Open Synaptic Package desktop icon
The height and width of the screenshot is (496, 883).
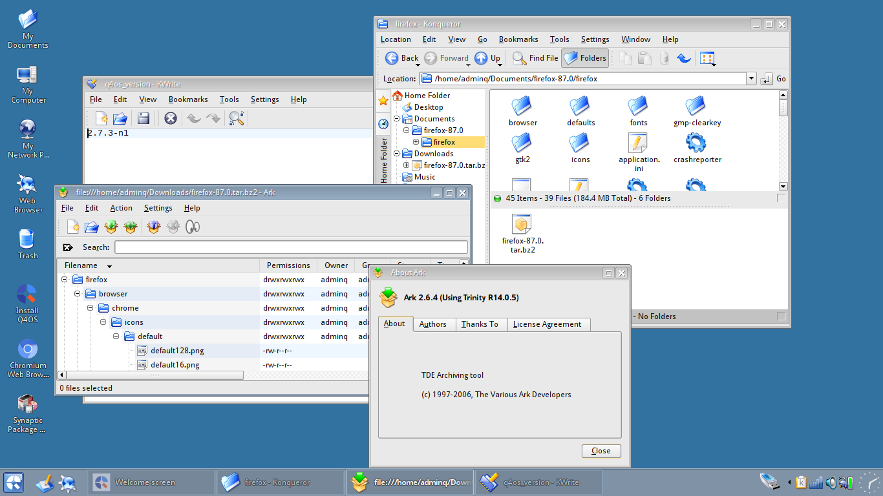pyautogui.click(x=27, y=414)
